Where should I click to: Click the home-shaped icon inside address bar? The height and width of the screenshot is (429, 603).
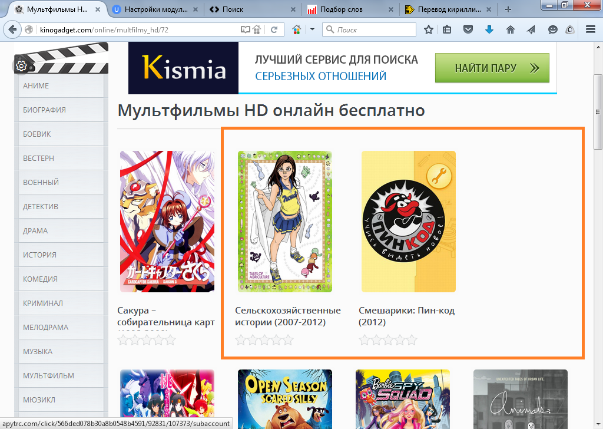(257, 29)
